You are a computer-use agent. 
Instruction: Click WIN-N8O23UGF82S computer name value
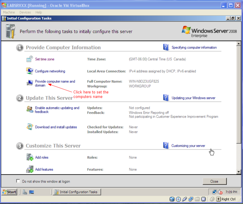(x=144, y=81)
